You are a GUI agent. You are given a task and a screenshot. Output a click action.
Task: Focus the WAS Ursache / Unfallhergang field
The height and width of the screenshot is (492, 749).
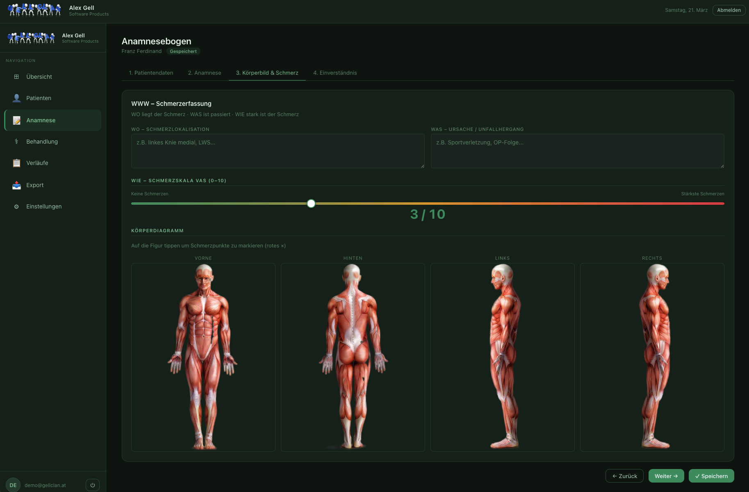click(577, 151)
